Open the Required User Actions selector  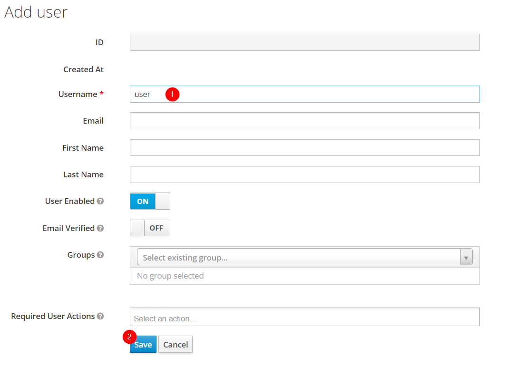(x=304, y=317)
